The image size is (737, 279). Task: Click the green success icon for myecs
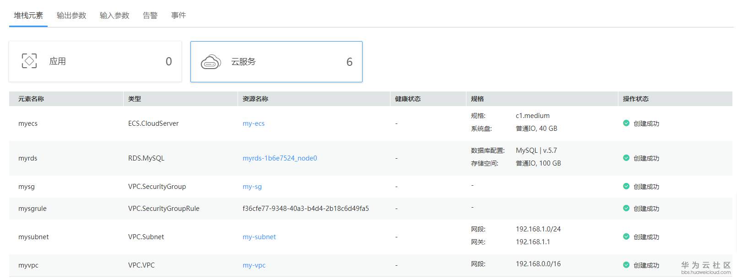[626, 123]
